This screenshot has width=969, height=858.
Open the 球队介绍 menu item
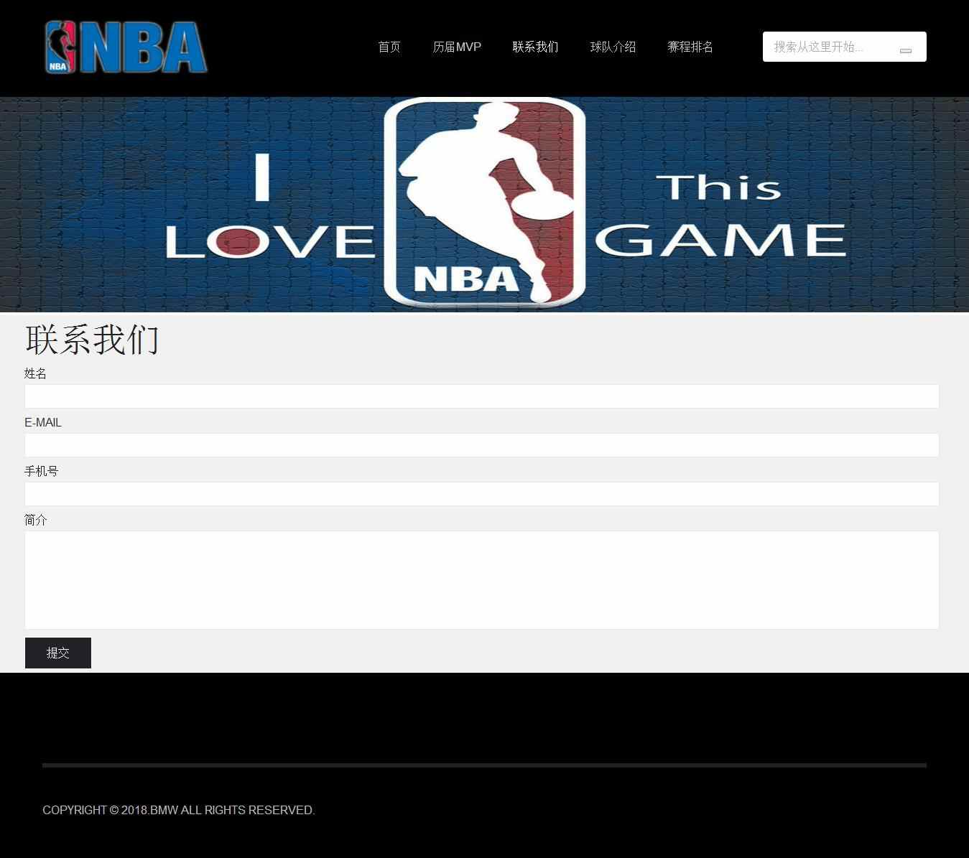[x=613, y=47]
